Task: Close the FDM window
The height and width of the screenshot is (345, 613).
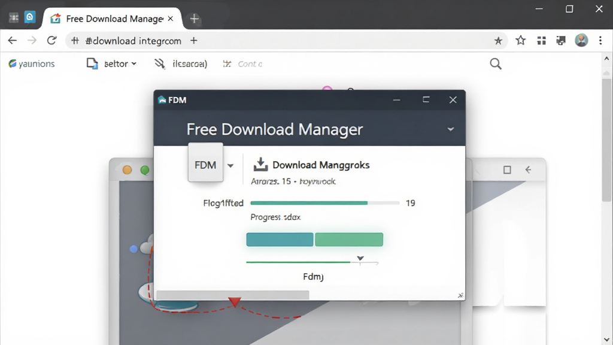Action: [453, 100]
